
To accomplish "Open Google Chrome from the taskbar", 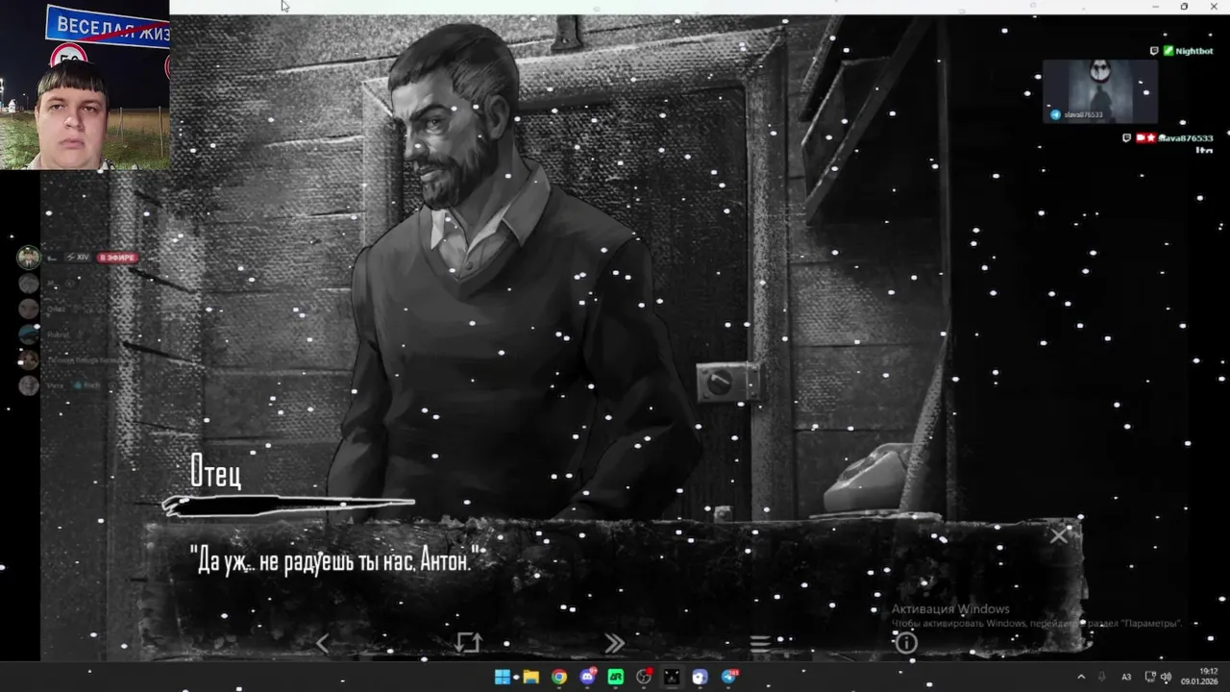I will [x=559, y=677].
